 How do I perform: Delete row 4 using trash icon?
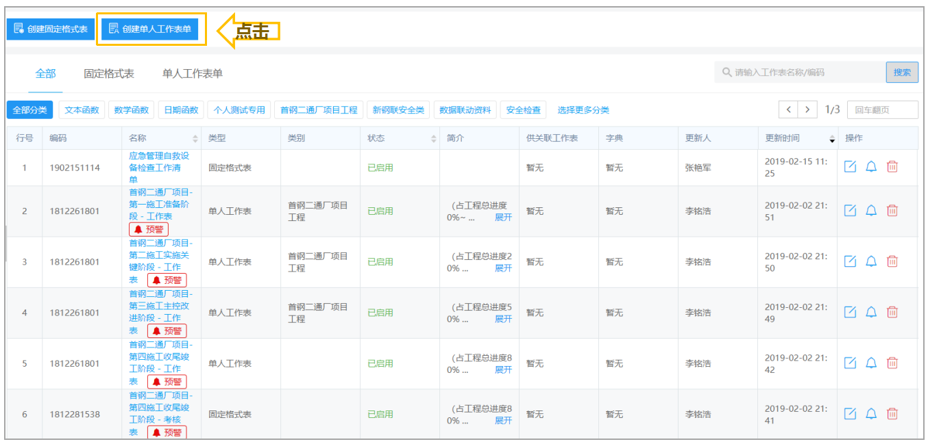892,312
